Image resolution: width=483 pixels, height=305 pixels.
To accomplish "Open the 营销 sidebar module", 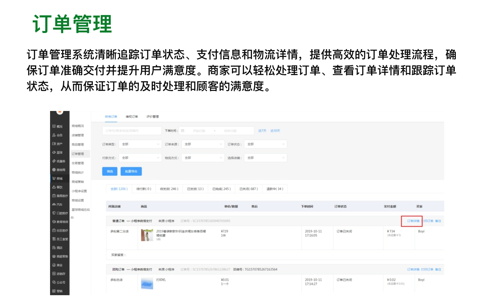I will (x=59, y=291).
